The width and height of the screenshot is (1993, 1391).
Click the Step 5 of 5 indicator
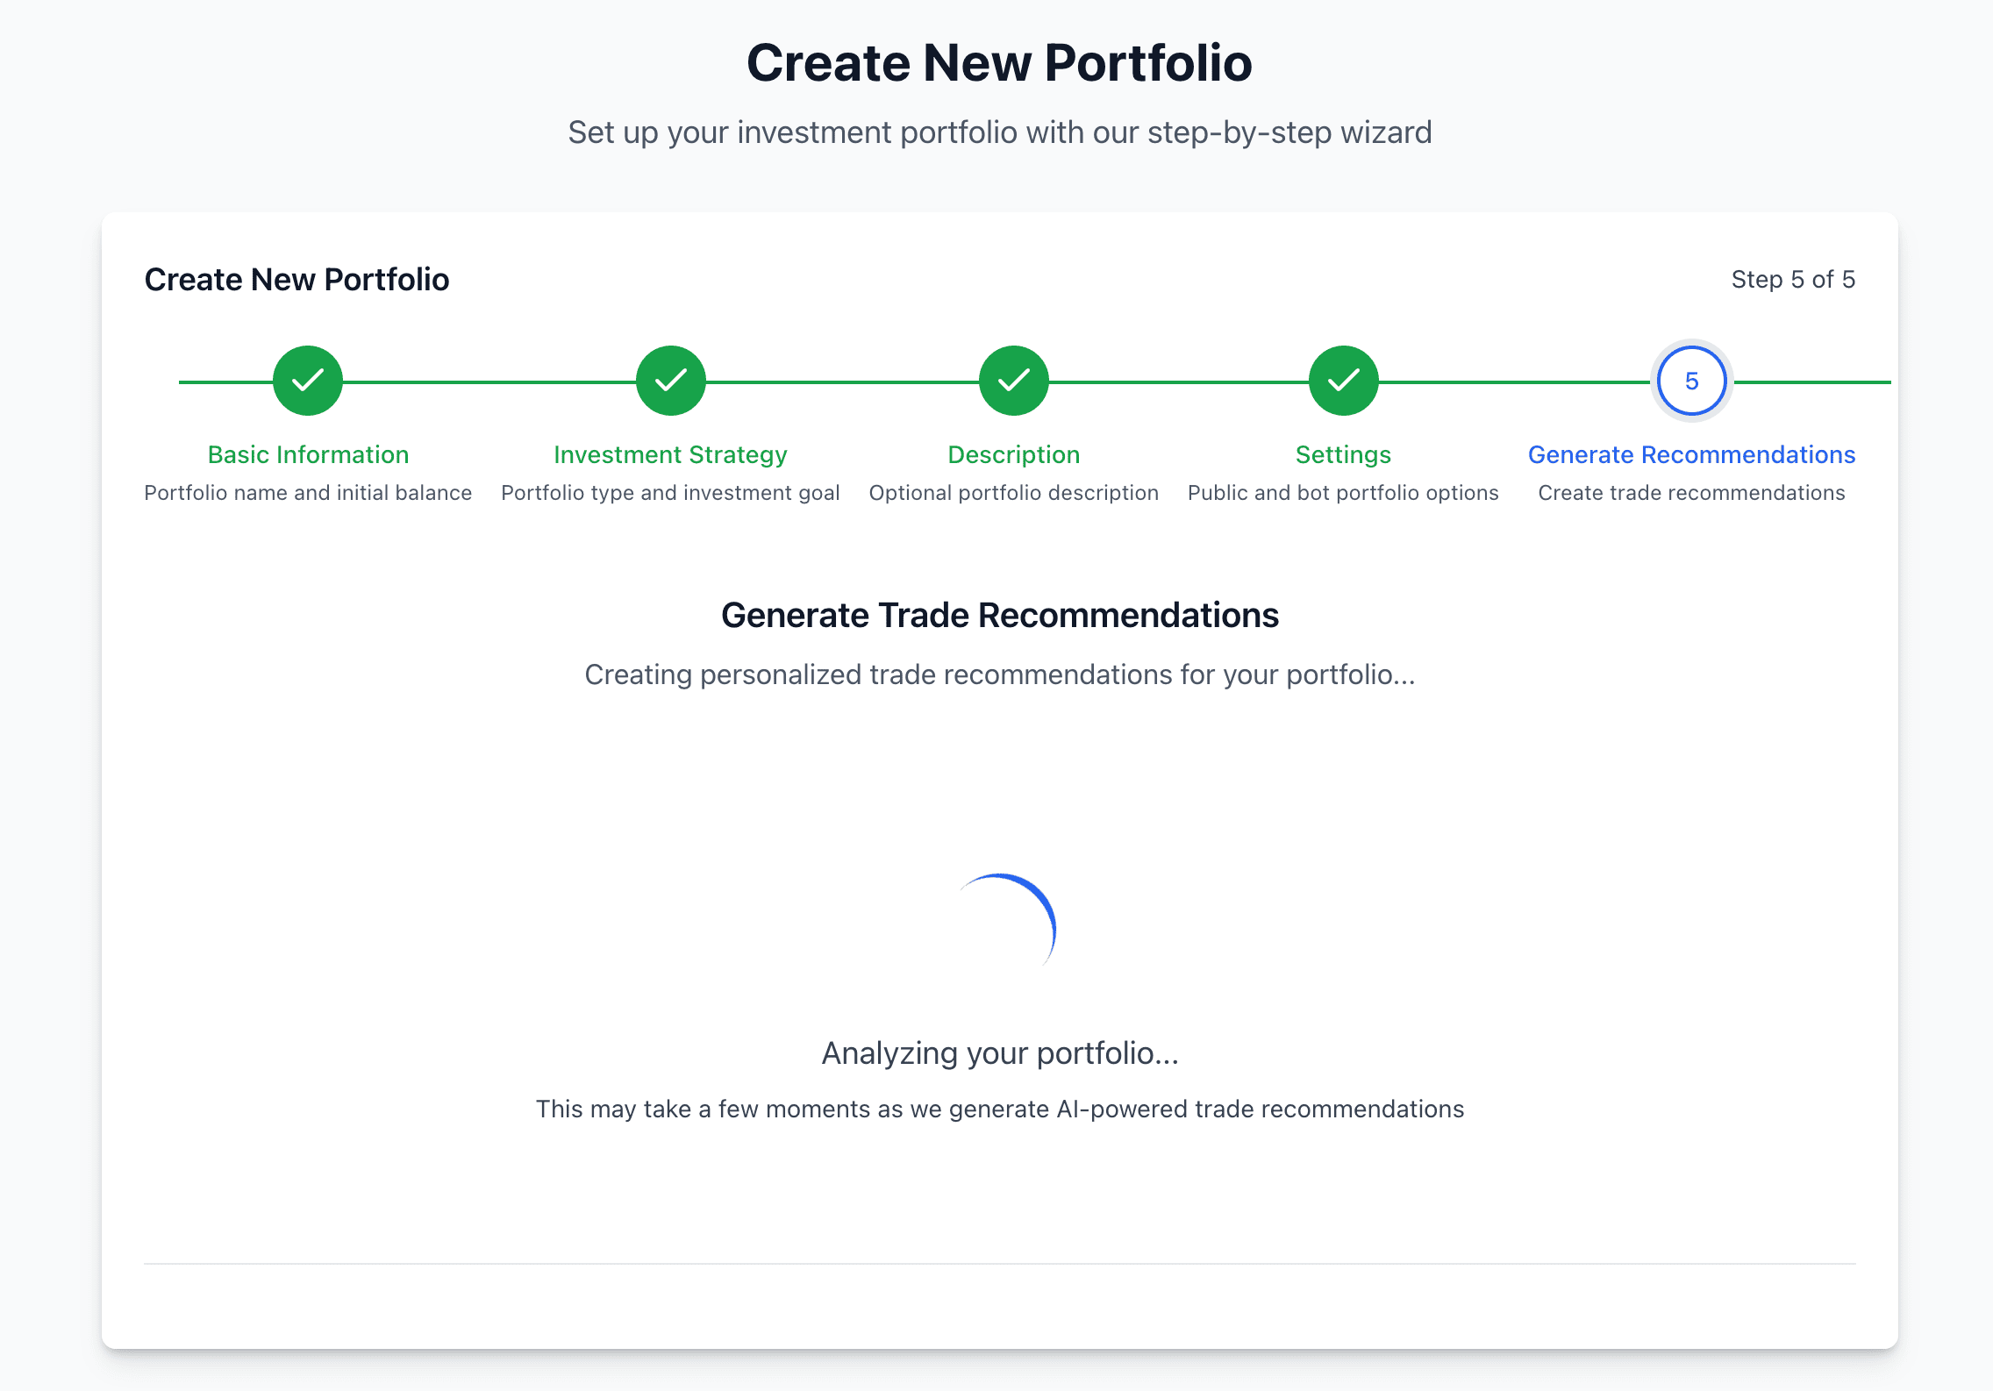point(1793,279)
